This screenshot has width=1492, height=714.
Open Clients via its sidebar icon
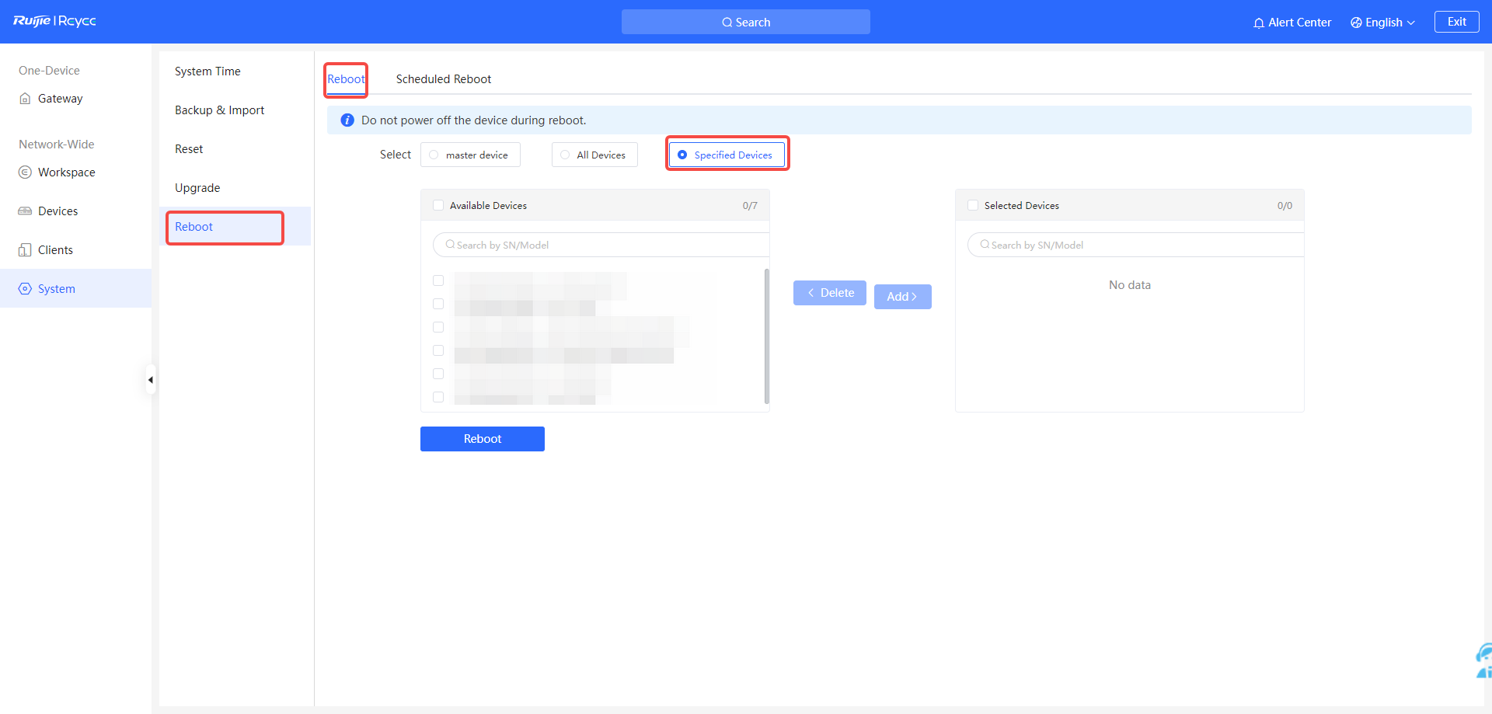point(25,250)
